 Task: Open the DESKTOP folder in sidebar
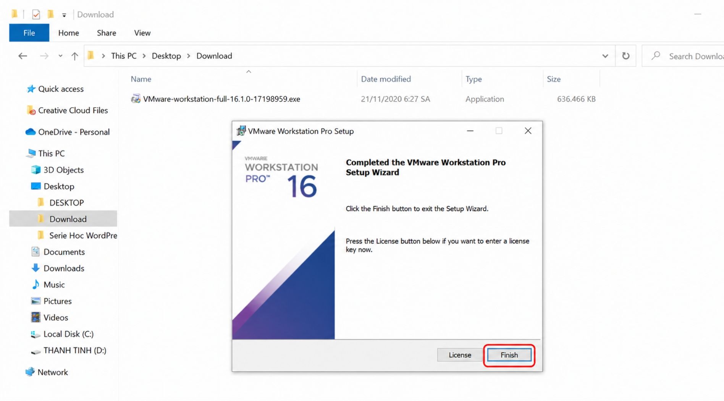tap(66, 203)
